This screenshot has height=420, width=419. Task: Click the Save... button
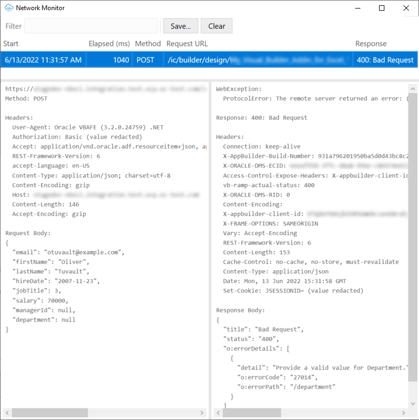180,26
